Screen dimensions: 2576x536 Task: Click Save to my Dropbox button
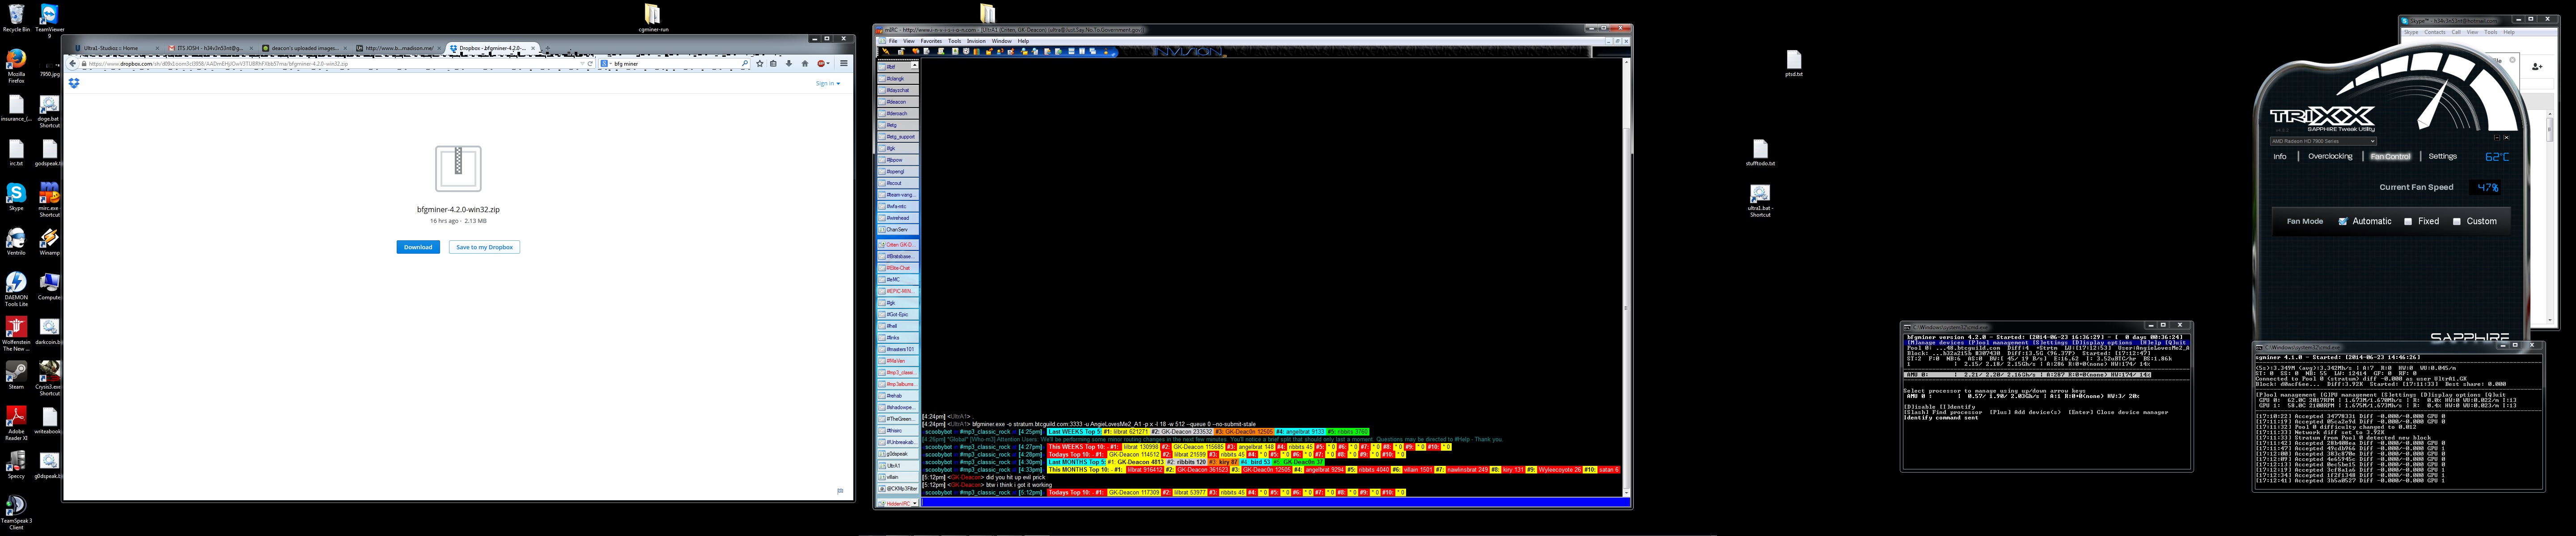[484, 247]
